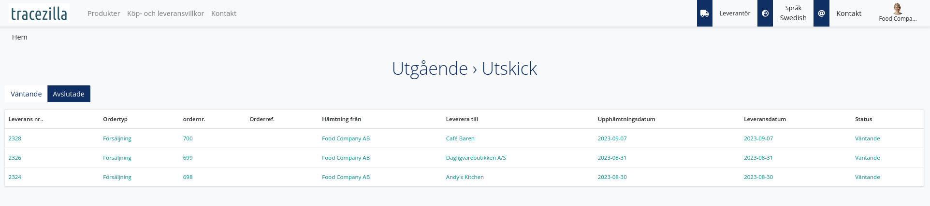The width and height of the screenshot is (930, 206).
Task: Click the Andy's Kitchen recipient link
Action: tap(465, 177)
